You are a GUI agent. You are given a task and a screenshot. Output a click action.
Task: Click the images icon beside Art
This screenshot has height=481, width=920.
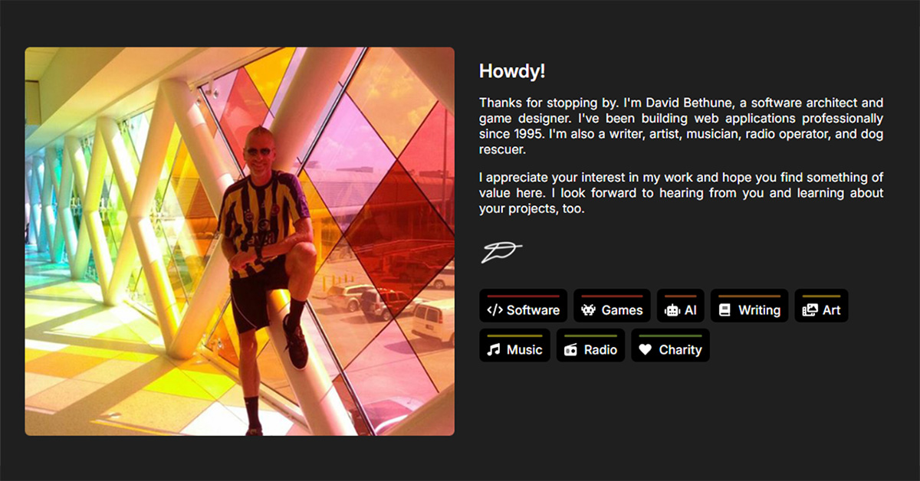click(810, 310)
